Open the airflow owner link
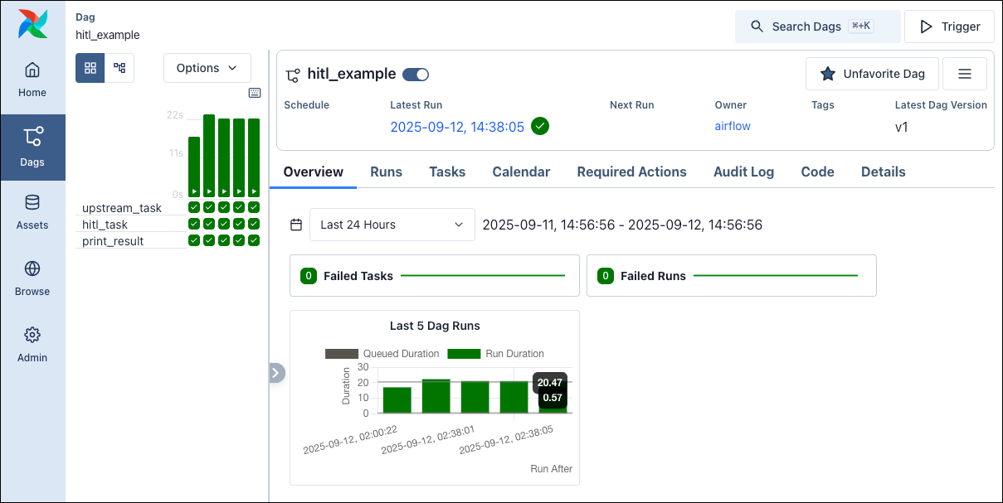The image size is (1003, 503). pyautogui.click(x=732, y=126)
